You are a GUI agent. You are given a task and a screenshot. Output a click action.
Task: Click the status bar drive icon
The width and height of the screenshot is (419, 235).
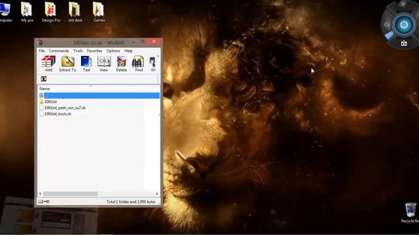[41, 202]
